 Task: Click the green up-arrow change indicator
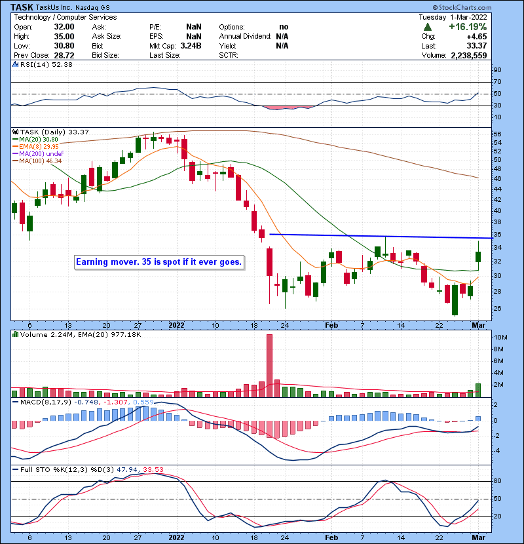(x=428, y=27)
